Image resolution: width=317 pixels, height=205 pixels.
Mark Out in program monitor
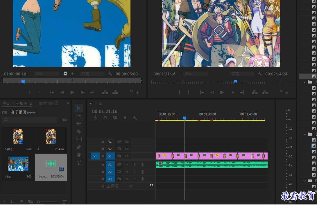tap(189, 92)
